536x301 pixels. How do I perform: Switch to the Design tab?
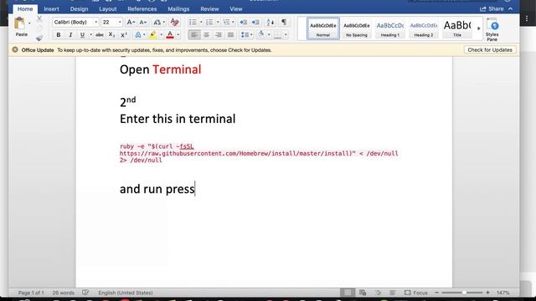(79, 9)
